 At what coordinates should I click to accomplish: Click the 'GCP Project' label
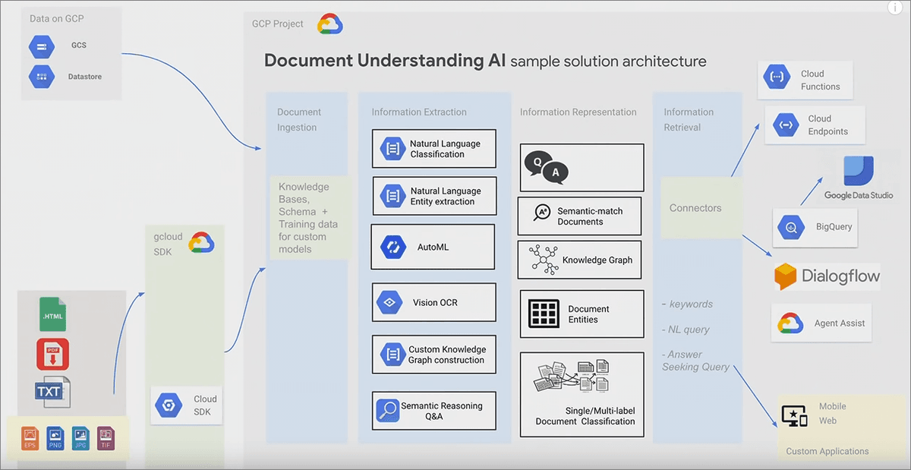click(x=278, y=24)
